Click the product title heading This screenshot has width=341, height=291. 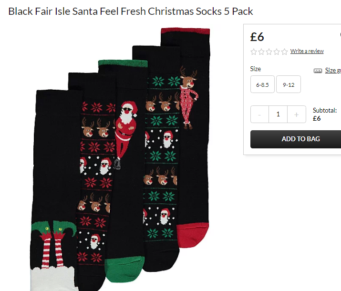click(131, 11)
